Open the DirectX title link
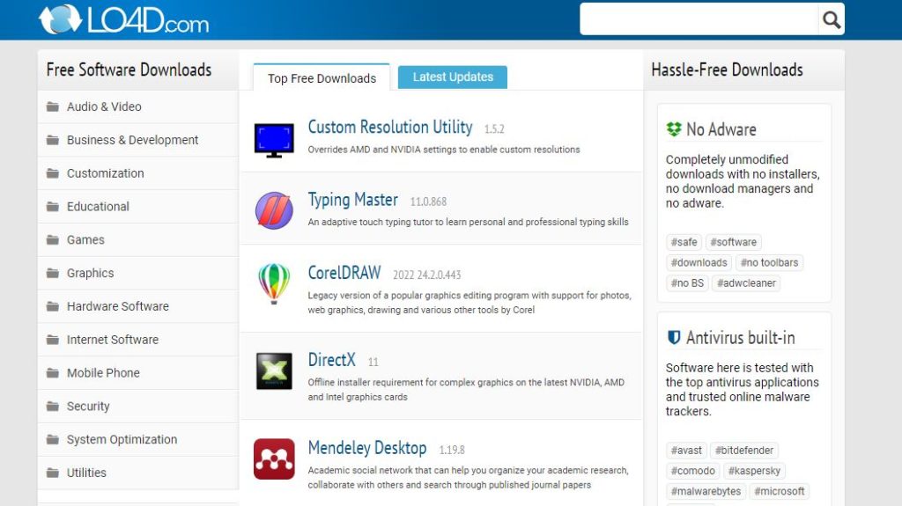Image resolution: width=902 pixels, height=506 pixels. (331, 360)
